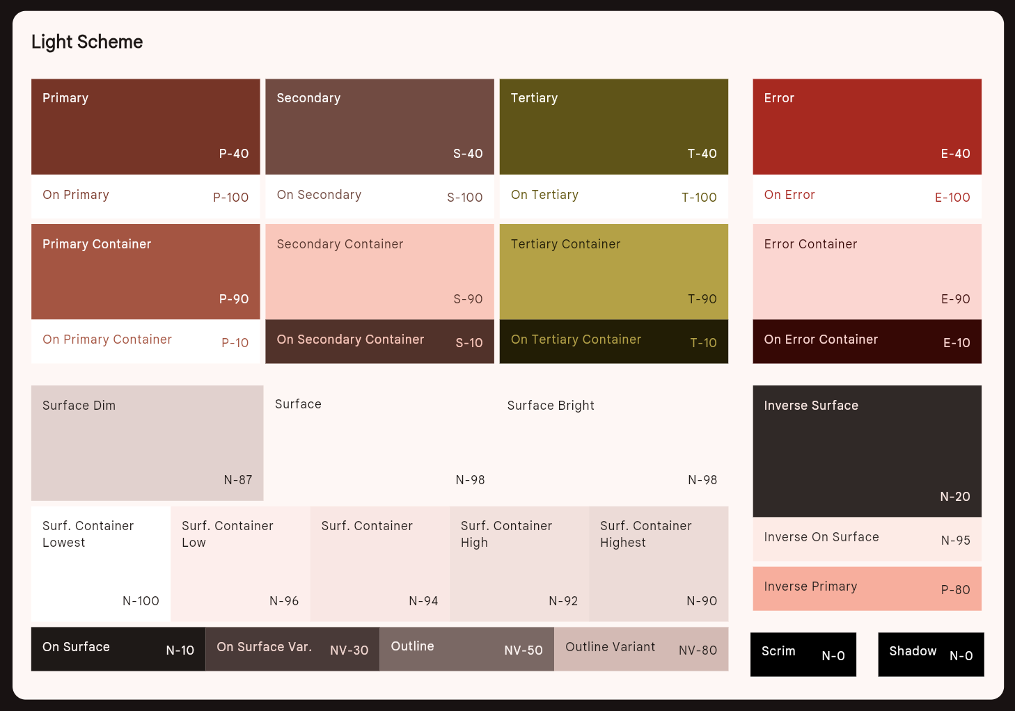1015x711 pixels.
Task: Click the Primary P-40 color swatch
Action: (145, 127)
